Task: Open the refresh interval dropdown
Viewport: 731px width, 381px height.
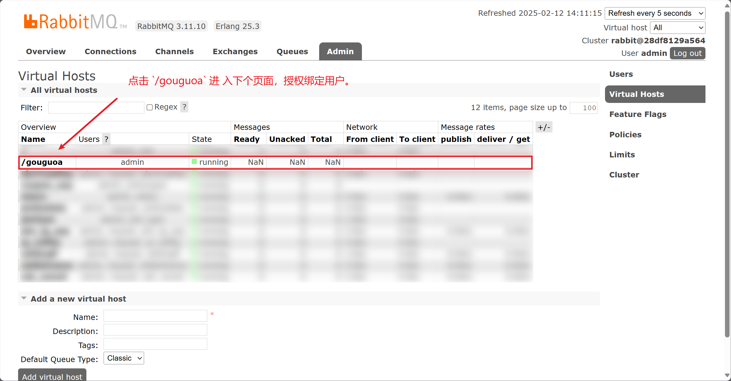Action: coord(655,13)
